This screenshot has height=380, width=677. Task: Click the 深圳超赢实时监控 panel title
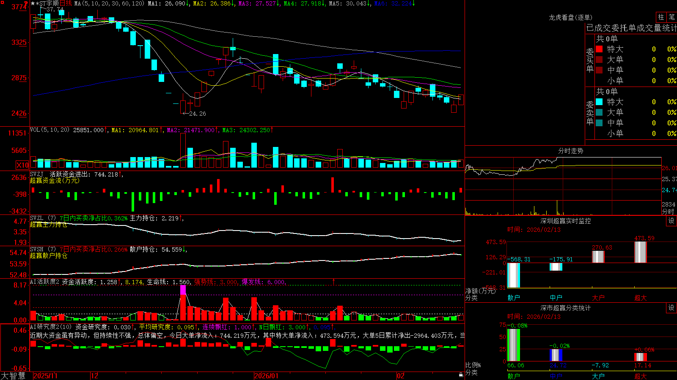565,221
